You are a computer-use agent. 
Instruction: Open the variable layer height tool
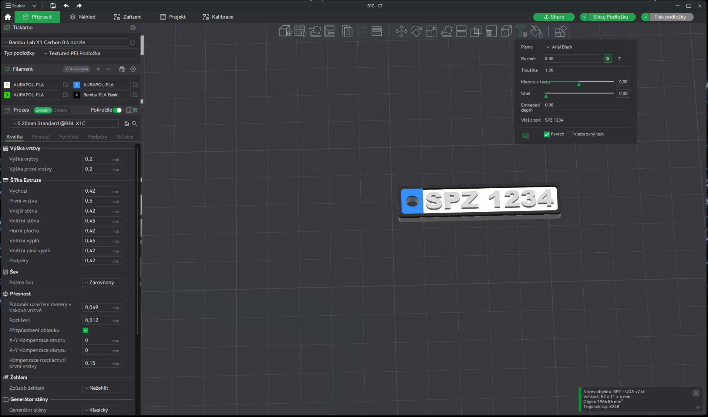[376, 31]
